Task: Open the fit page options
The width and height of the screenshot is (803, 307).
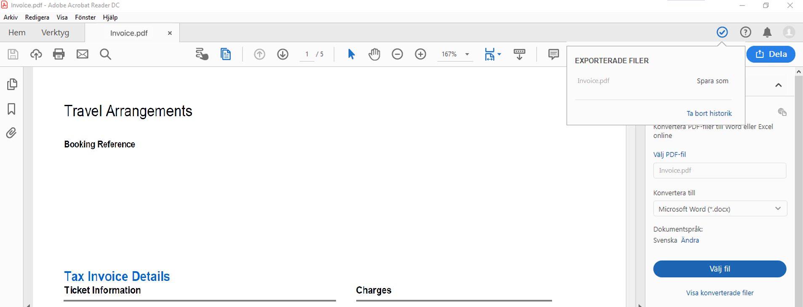Action: pos(493,54)
